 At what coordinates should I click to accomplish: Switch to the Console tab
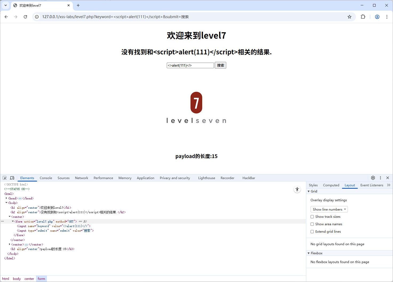coord(46,178)
